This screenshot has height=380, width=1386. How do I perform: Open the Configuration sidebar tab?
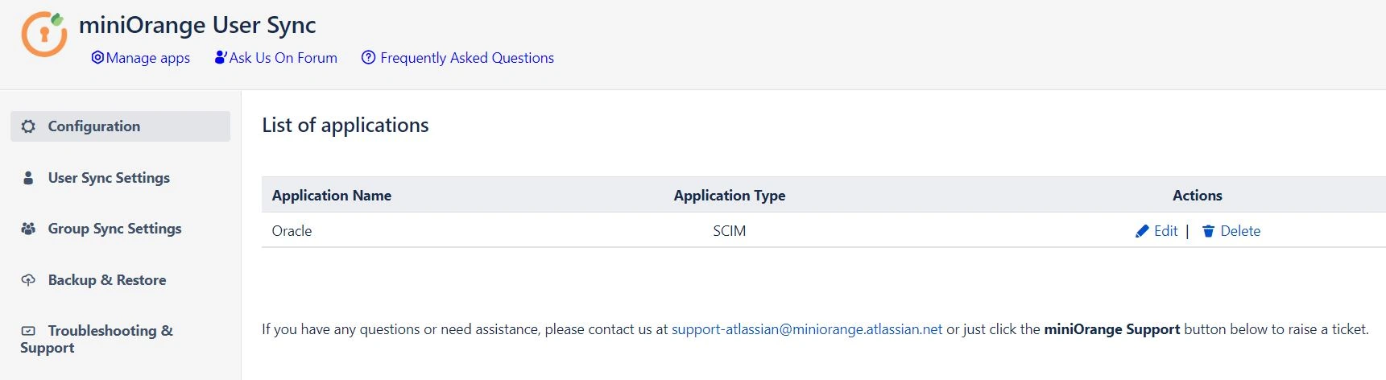[x=94, y=126]
